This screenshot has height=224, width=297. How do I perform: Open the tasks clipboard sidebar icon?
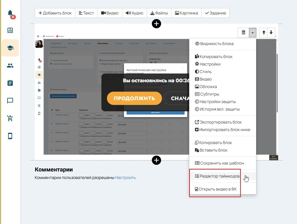(10, 83)
